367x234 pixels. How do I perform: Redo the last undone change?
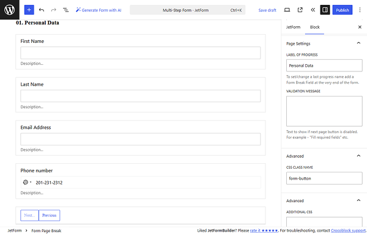pos(54,10)
